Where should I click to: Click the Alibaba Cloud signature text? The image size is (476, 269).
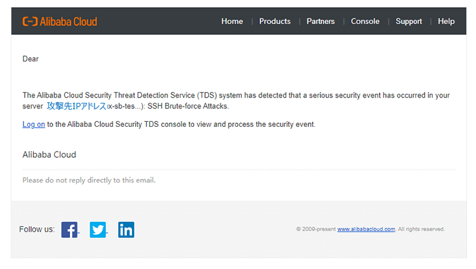pyautogui.click(x=49, y=155)
